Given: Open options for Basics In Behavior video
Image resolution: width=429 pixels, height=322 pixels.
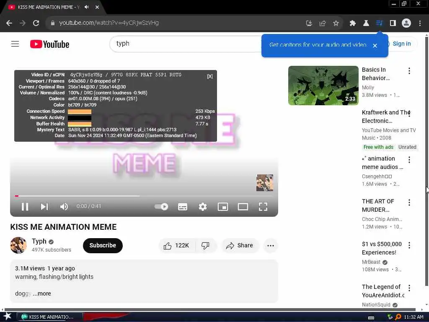Looking at the screenshot, I should (409, 71).
